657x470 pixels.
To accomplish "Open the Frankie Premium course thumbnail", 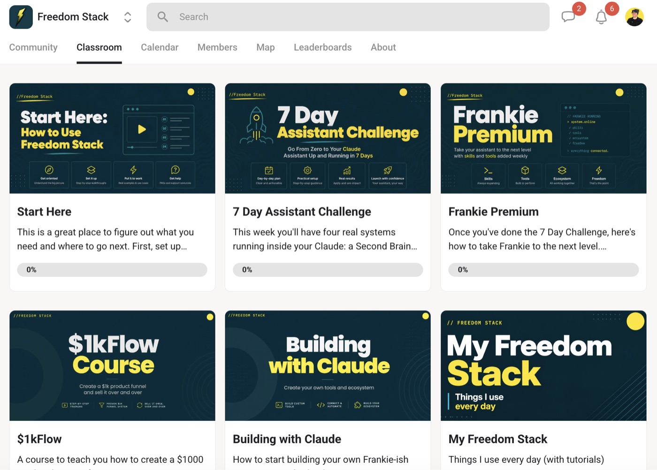I will coord(543,138).
